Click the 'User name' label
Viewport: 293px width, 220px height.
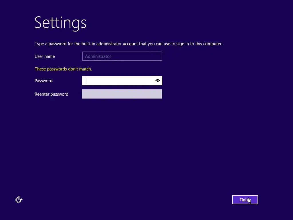[45, 56]
